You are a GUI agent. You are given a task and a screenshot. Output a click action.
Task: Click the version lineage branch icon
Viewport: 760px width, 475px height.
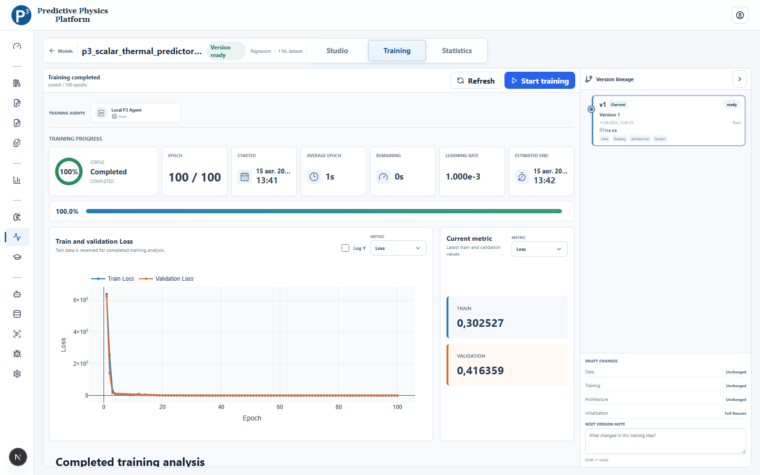[589, 79]
